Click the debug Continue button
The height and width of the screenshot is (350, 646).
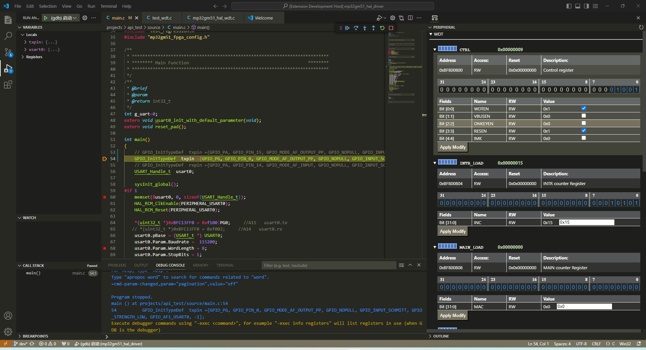347,28
